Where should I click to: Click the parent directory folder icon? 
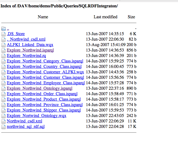3,28
